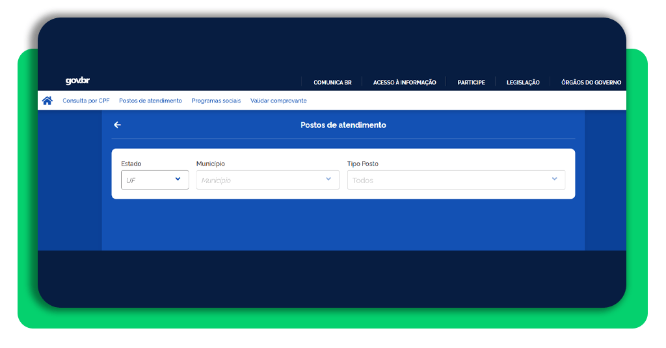Open the Participe menu item
This screenshot has height=348, width=666.
pyautogui.click(x=471, y=82)
